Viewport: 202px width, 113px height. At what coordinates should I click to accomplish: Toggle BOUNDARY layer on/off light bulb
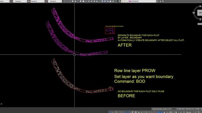tap(122, 1)
